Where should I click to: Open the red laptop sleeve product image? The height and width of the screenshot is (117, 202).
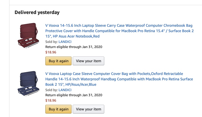[28, 35]
